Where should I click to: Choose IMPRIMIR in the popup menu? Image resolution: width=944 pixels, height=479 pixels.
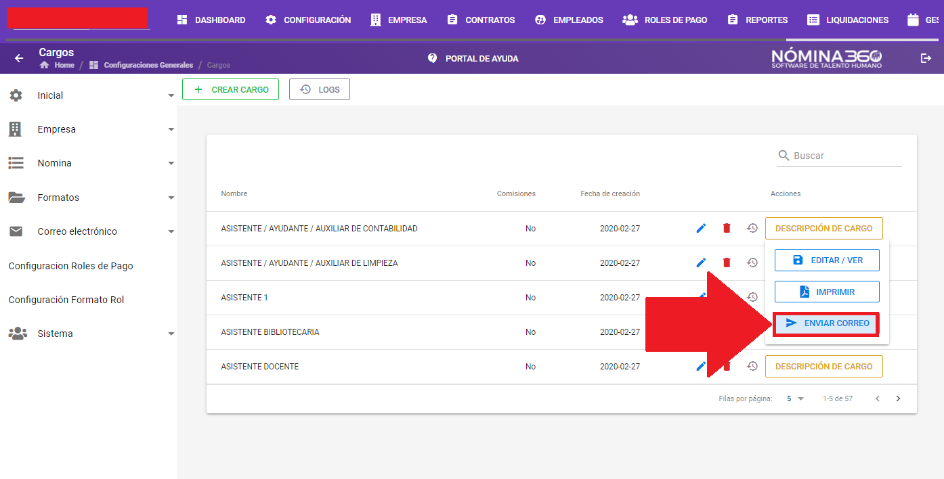(827, 292)
